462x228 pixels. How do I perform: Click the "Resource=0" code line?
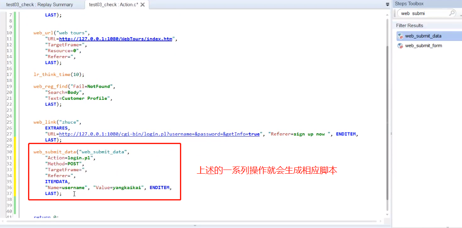63,51
